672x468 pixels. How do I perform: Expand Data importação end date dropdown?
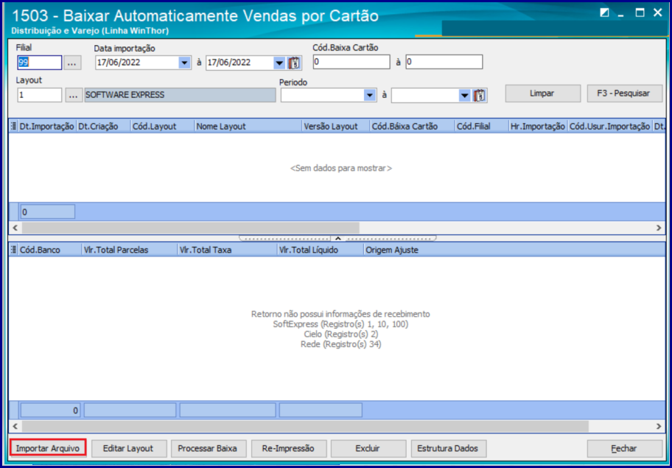coord(279,63)
